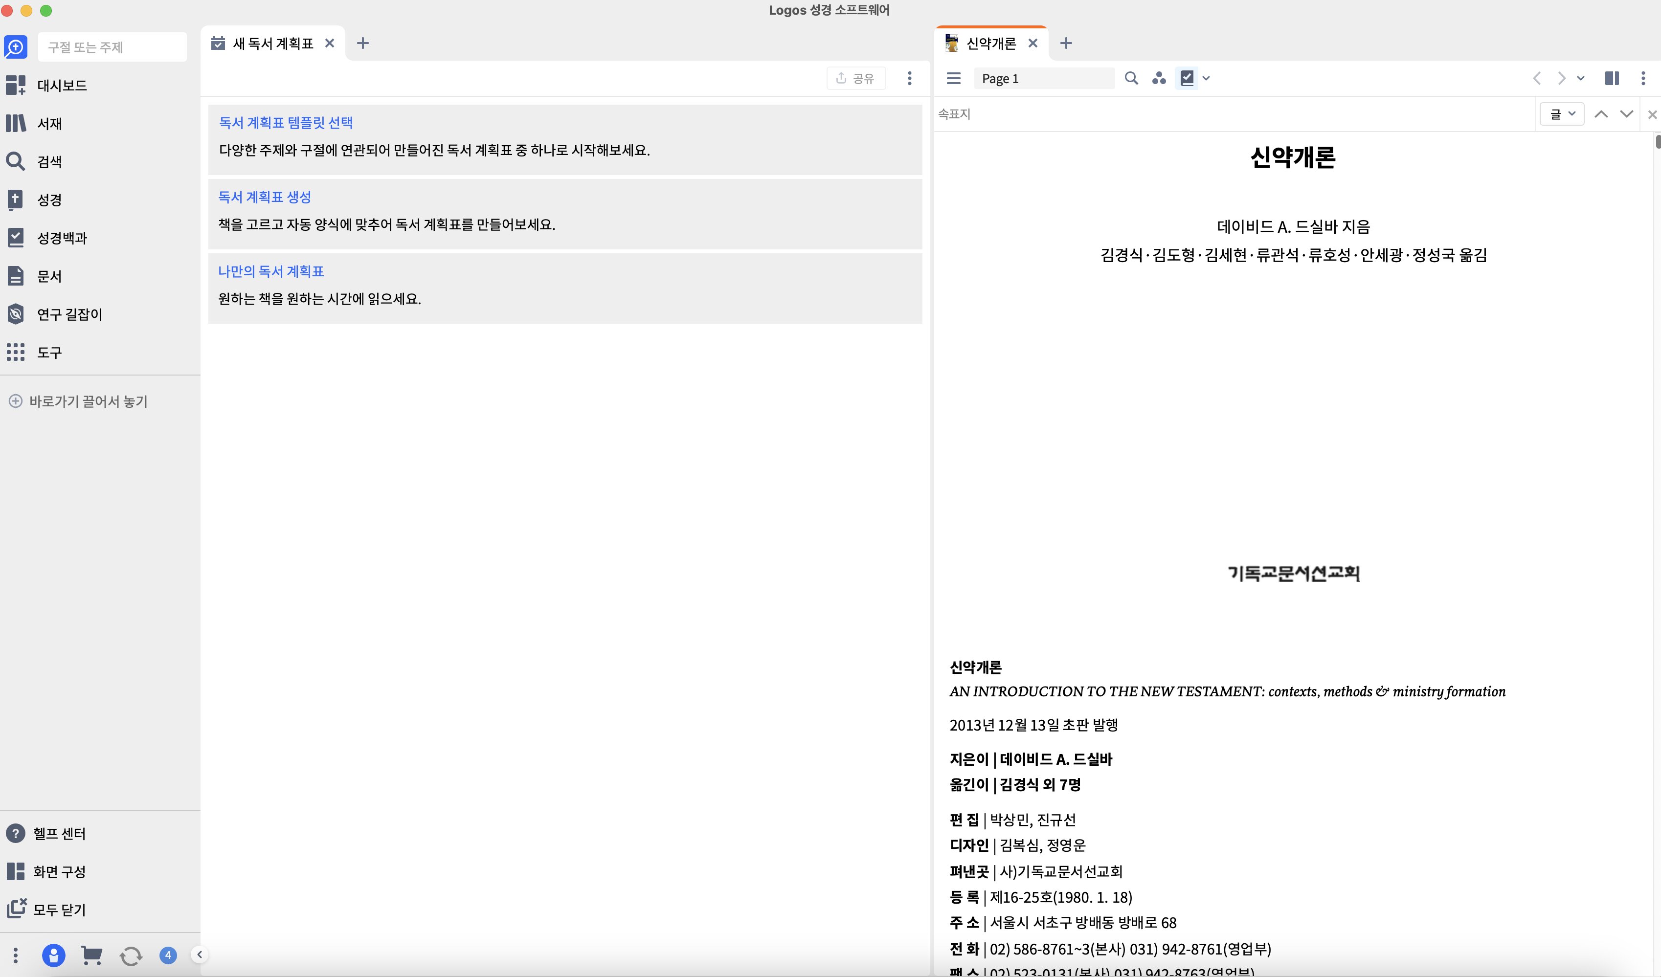Image resolution: width=1661 pixels, height=977 pixels.
Task: Open 나만의 독서 계획표 link
Action: tap(271, 271)
